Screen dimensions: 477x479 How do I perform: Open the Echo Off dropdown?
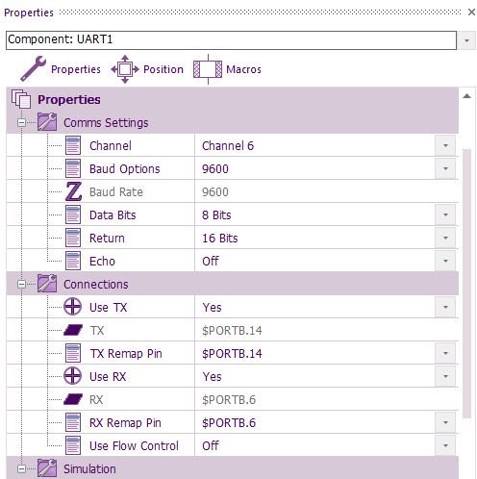tap(445, 261)
